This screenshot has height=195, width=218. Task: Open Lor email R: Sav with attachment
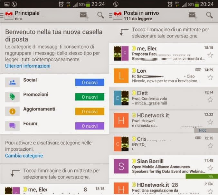point(164,76)
